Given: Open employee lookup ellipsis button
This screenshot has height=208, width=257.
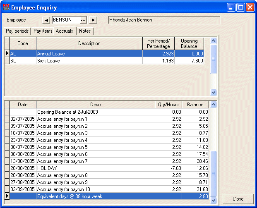Looking at the screenshot, I should [83, 20].
